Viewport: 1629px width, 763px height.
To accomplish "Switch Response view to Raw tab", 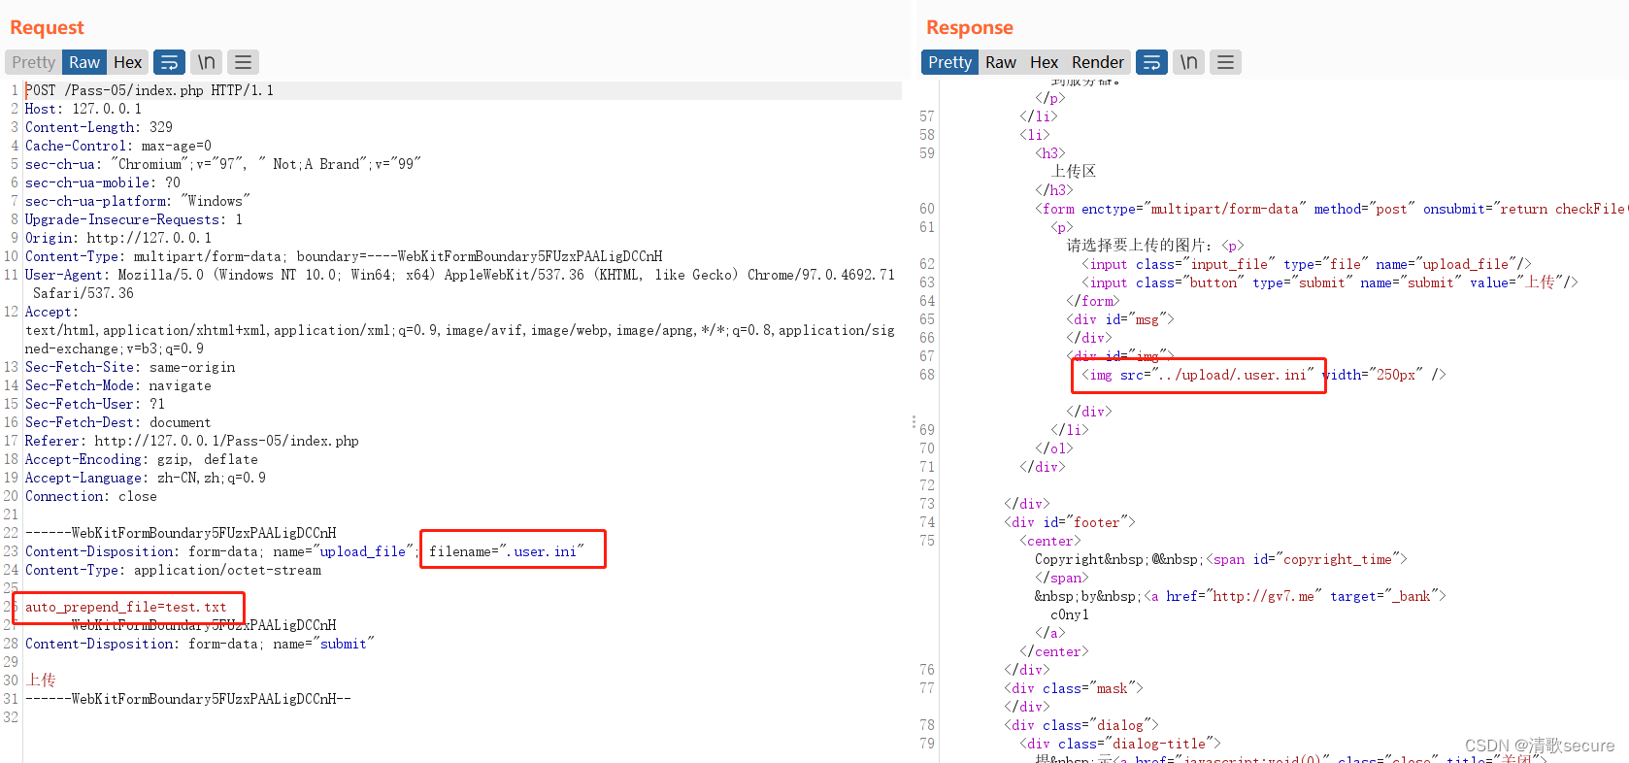I will pyautogui.click(x=1001, y=62).
